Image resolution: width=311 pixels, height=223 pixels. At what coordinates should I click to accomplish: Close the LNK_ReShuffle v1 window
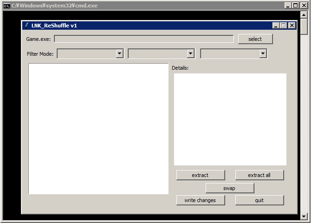[292, 26]
